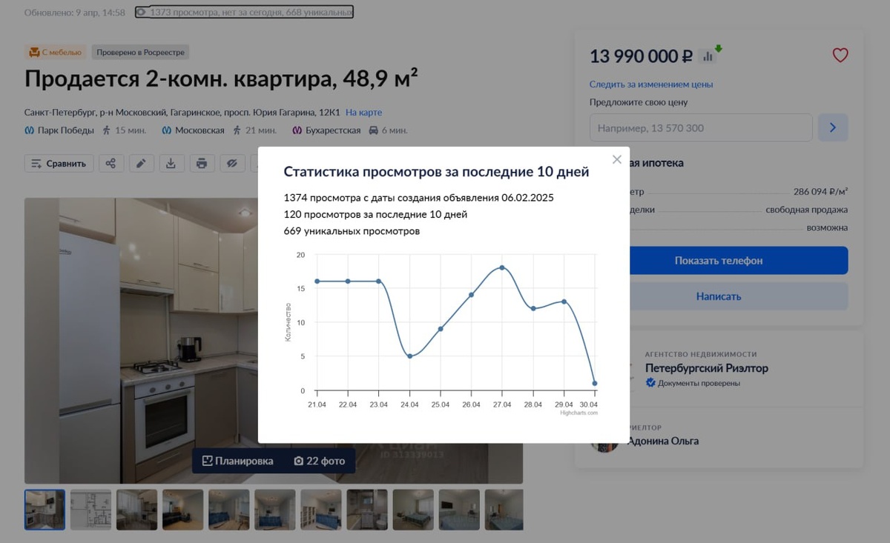Click the С мебелью furniture badge
890x543 pixels.
(56, 53)
